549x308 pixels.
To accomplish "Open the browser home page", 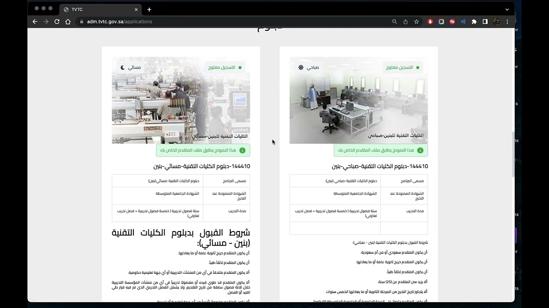I will click(x=68, y=21).
